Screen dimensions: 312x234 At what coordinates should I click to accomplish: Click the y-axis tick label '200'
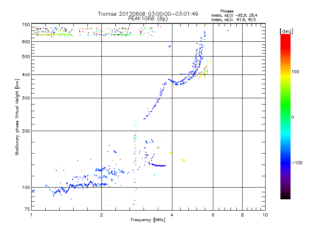26,131
